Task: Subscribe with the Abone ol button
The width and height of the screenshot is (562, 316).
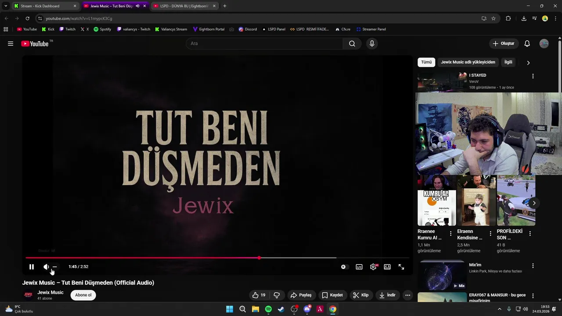Action: click(83, 295)
